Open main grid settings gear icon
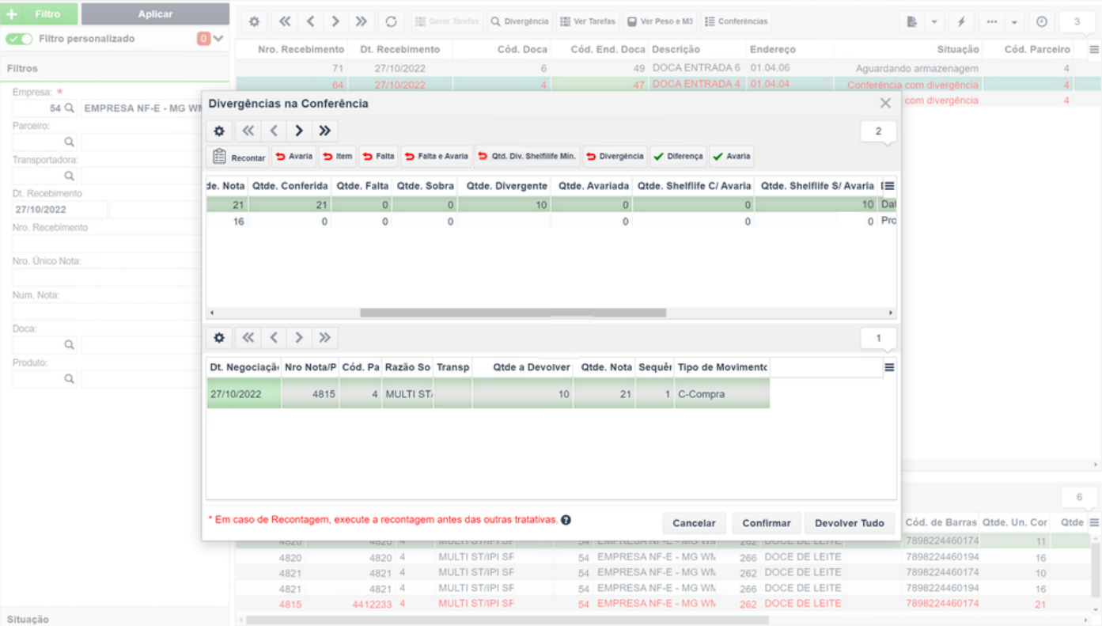This screenshot has height=626, width=1102. pyautogui.click(x=254, y=22)
